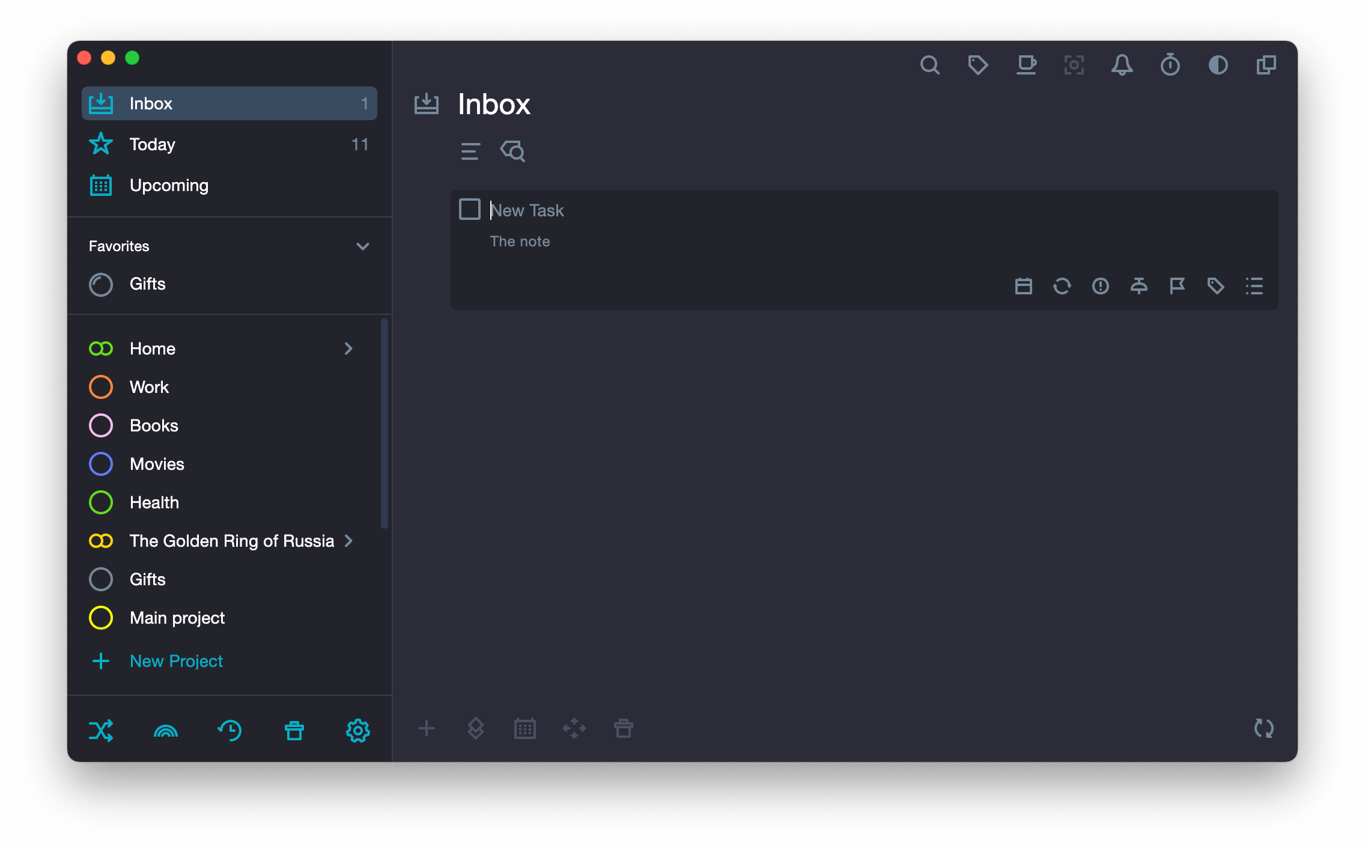Expand The Golden Ring of Russia chevron

[348, 541]
